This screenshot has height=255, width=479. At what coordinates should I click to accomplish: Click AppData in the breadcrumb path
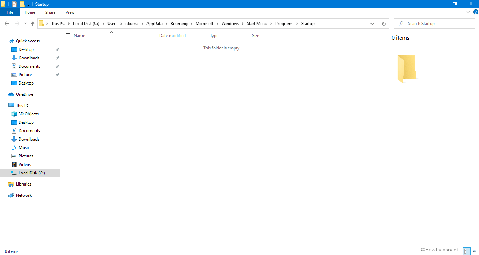(155, 24)
